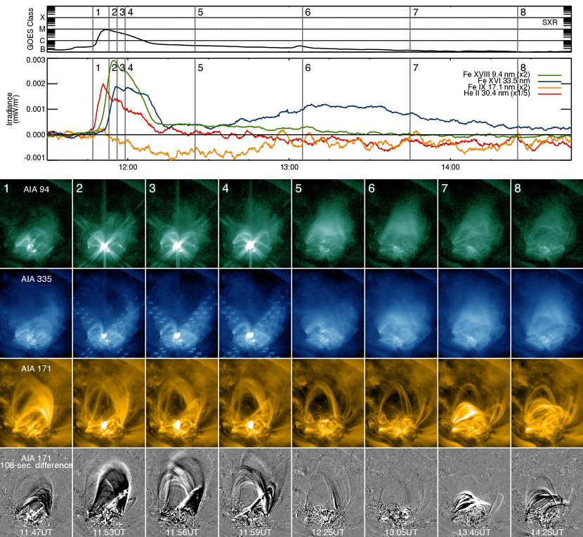
Task: Click the AIA 171 image in column 7
Action: coord(474,403)
